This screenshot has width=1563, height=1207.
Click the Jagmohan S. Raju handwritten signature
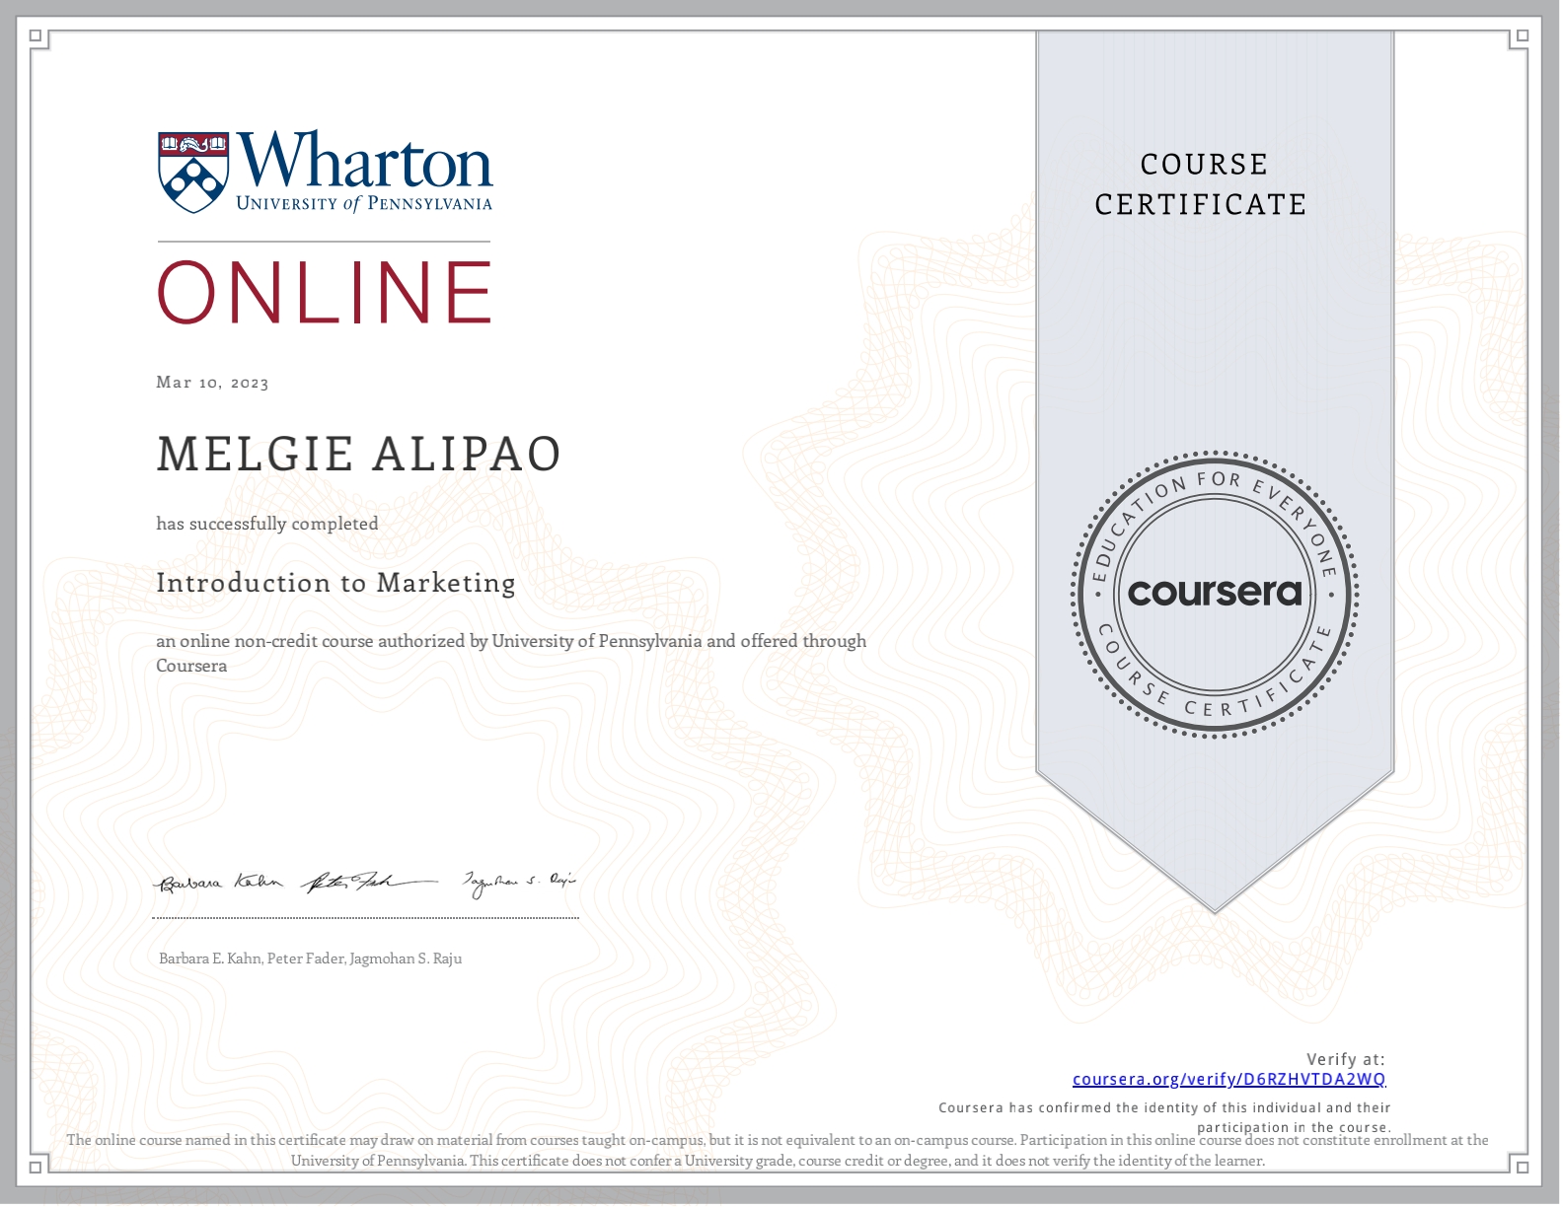coord(520,883)
